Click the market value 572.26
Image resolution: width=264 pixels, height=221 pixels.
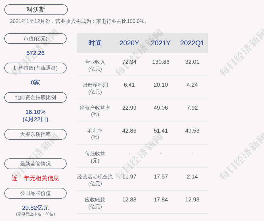35,53
